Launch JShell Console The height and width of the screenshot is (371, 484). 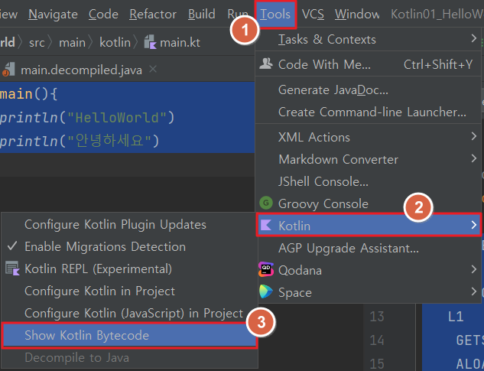368,181
